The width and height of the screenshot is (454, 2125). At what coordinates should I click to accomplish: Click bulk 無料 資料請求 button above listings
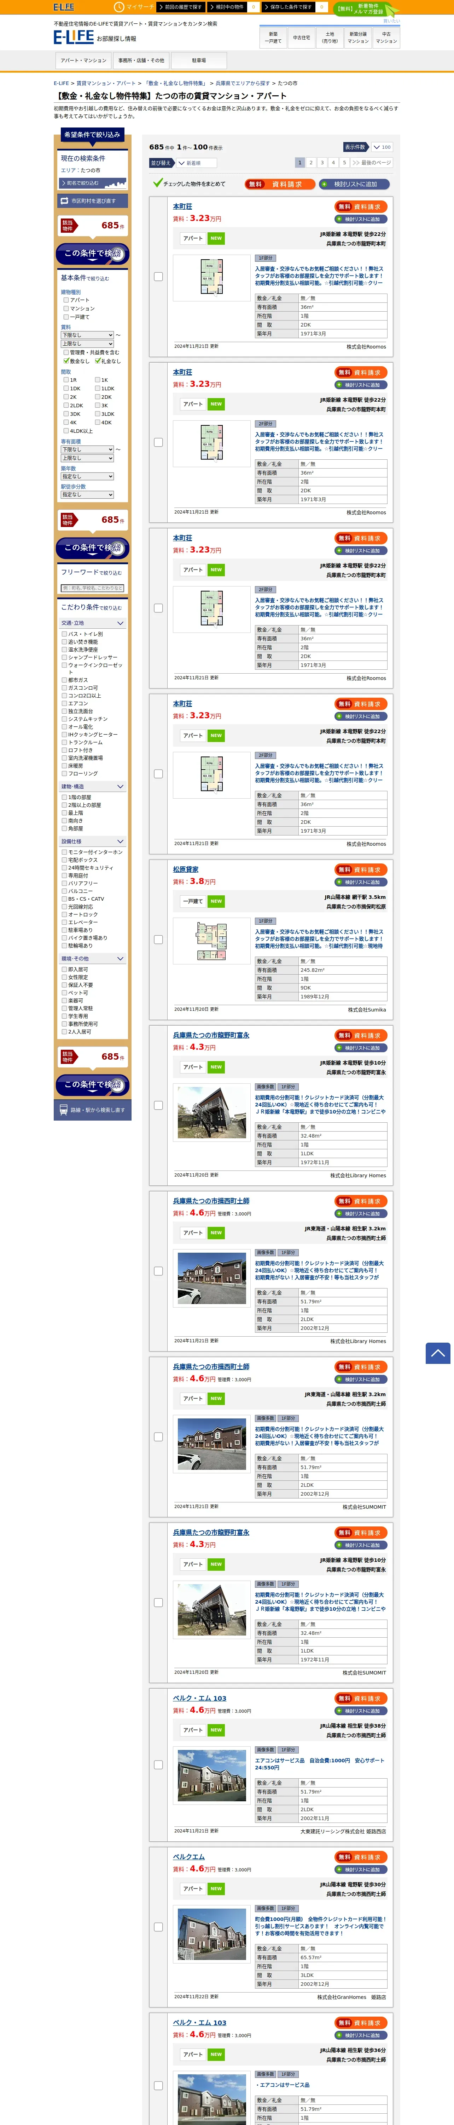click(280, 184)
